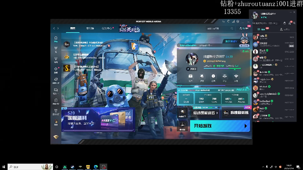
Task: Click the square icon left of 启动国服官匹
Action: 182,112
